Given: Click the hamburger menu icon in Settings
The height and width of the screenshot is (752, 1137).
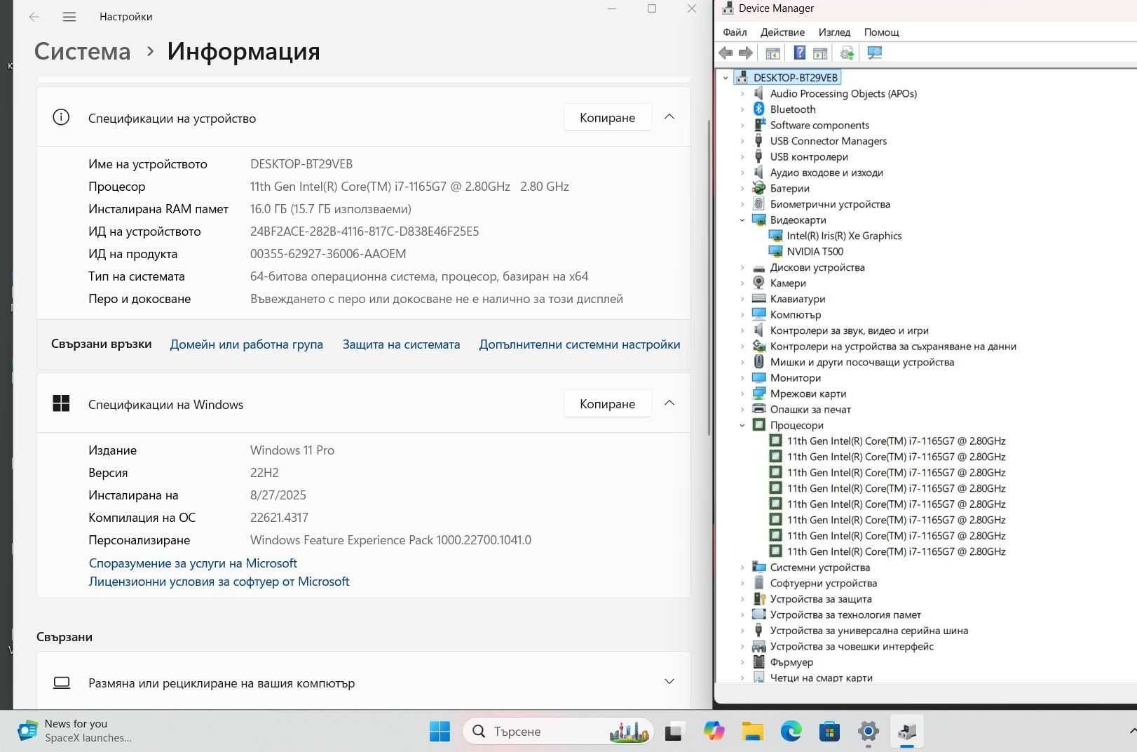Looking at the screenshot, I should (69, 16).
